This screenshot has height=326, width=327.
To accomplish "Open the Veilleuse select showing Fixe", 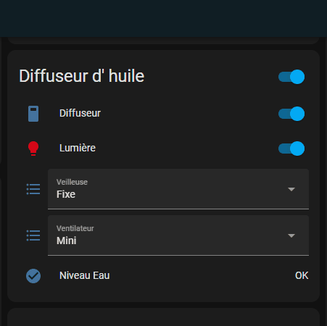I will tap(178, 189).
